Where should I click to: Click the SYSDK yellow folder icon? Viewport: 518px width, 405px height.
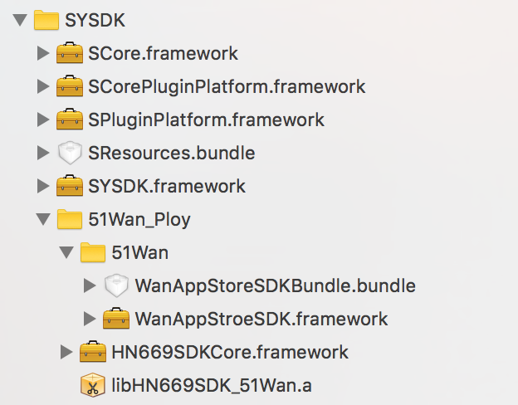(x=46, y=20)
